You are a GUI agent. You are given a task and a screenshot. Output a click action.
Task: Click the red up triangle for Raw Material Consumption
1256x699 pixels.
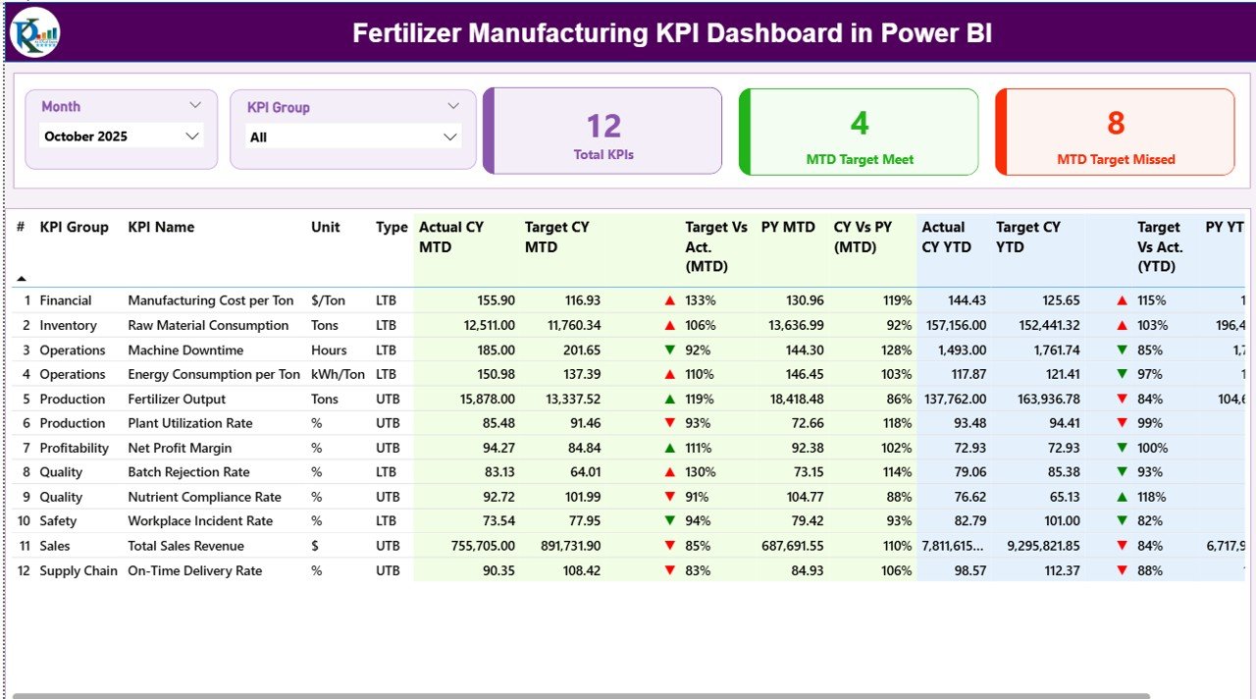671,325
